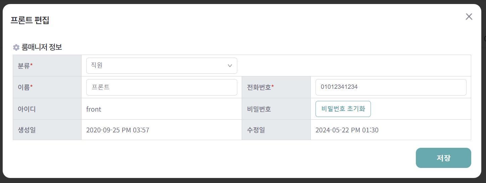Expand the 분류 dropdown using its chevron arrow
This screenshot has width=486, height=183.
click(x=230, y=66)
